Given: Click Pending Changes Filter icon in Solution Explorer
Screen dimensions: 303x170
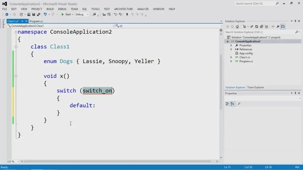Looking at the screenshot, I should (x=244, y=27).
